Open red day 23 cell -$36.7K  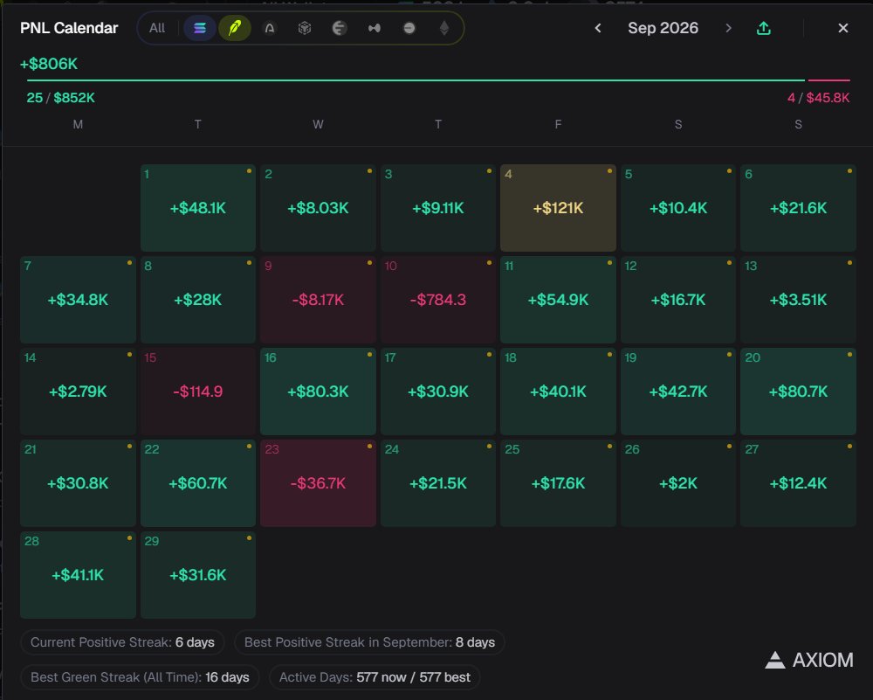coord(318,483)
